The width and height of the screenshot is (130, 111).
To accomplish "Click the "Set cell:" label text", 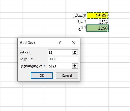I will 25,52.
